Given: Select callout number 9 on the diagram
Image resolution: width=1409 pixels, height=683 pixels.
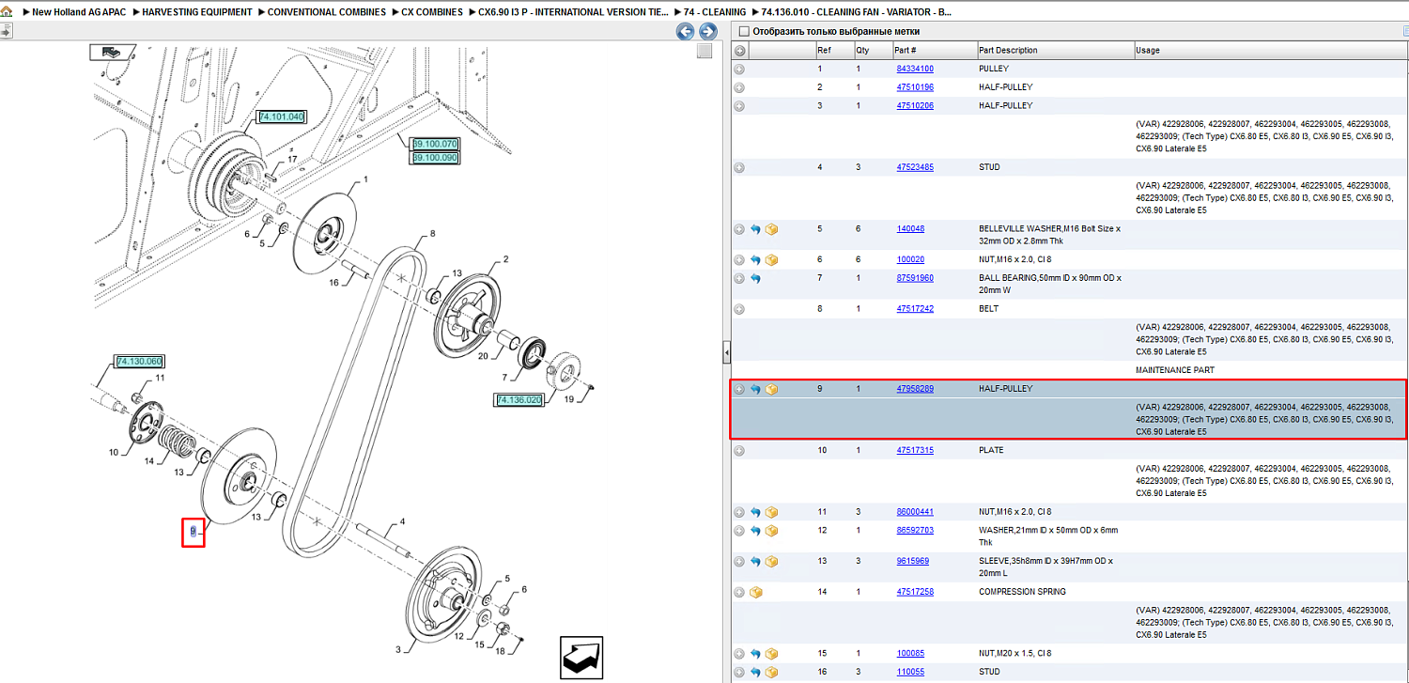Looking at the screenshot, I should [193, 532].
